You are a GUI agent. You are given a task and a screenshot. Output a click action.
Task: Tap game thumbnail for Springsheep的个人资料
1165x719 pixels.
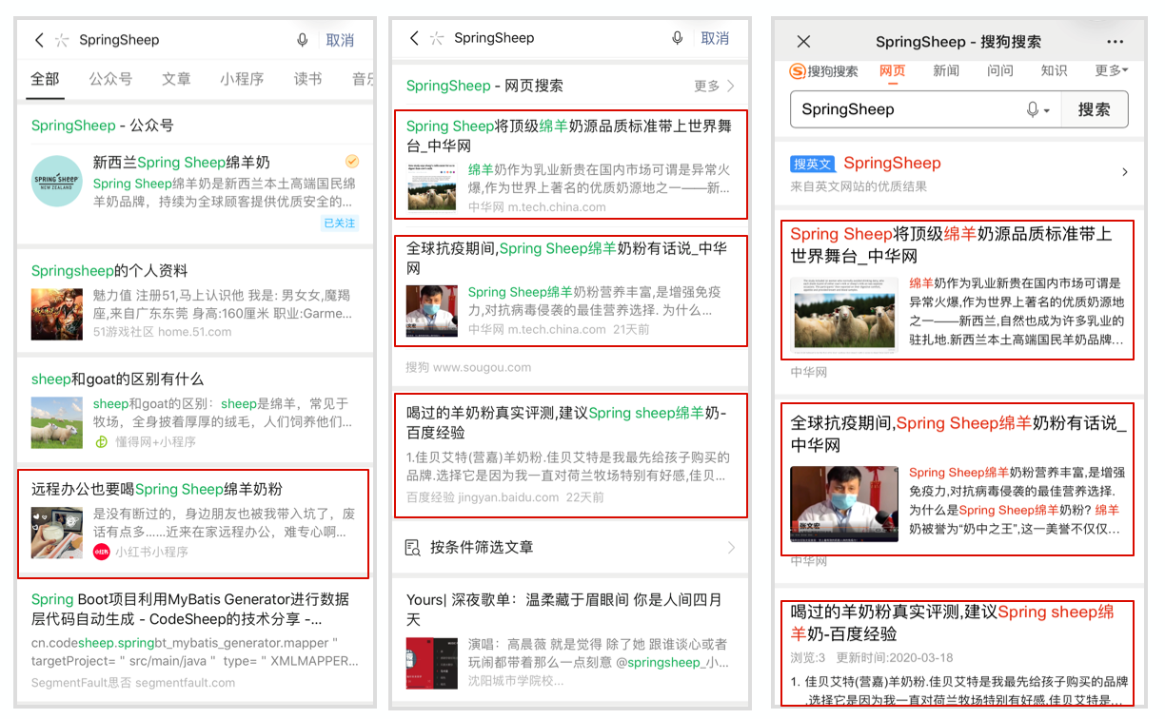[57, 313]
